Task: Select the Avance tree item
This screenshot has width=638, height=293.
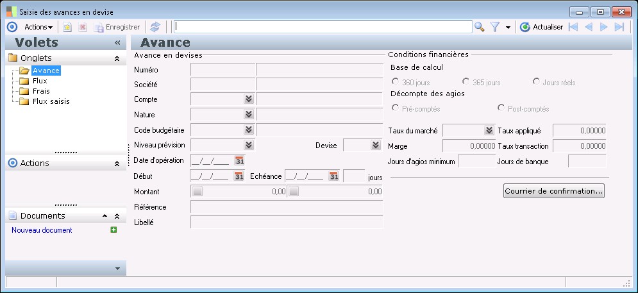Action: tap(46, 71)
